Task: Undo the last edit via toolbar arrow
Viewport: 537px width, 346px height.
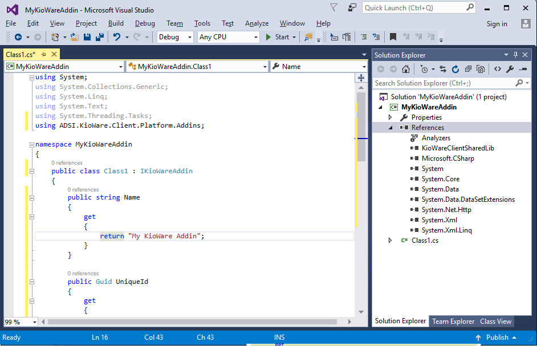Action: click(117, 37)
